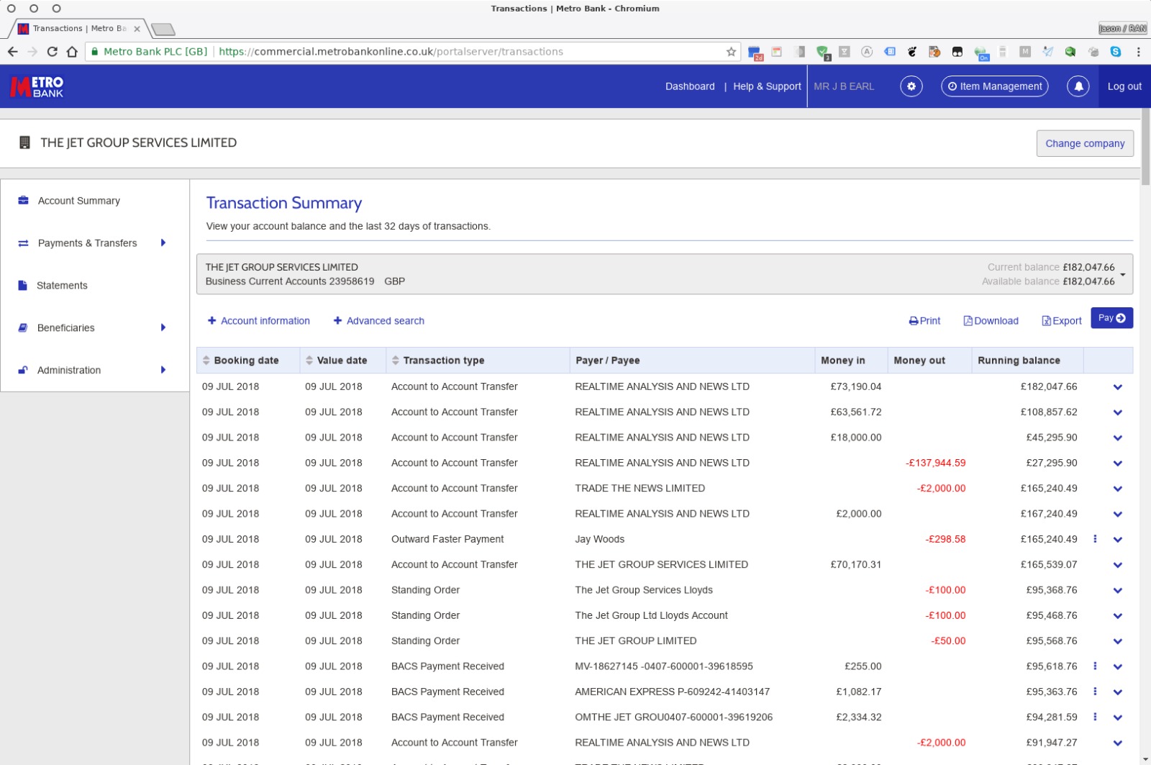This screenshot has height=765, width=1151.
Task: Open Statements in sidebar
Action: 62,286
